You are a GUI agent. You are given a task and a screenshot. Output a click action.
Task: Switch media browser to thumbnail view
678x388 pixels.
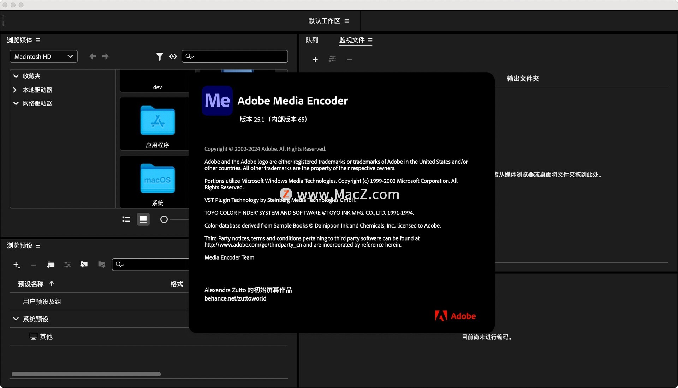click(x=143, y=219)
